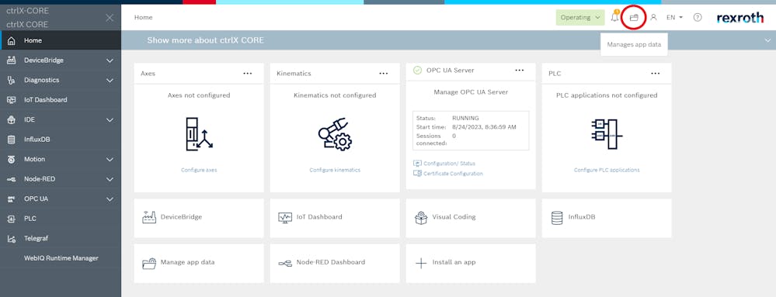Open the OPC UA Server card three-dot menu

519,70
